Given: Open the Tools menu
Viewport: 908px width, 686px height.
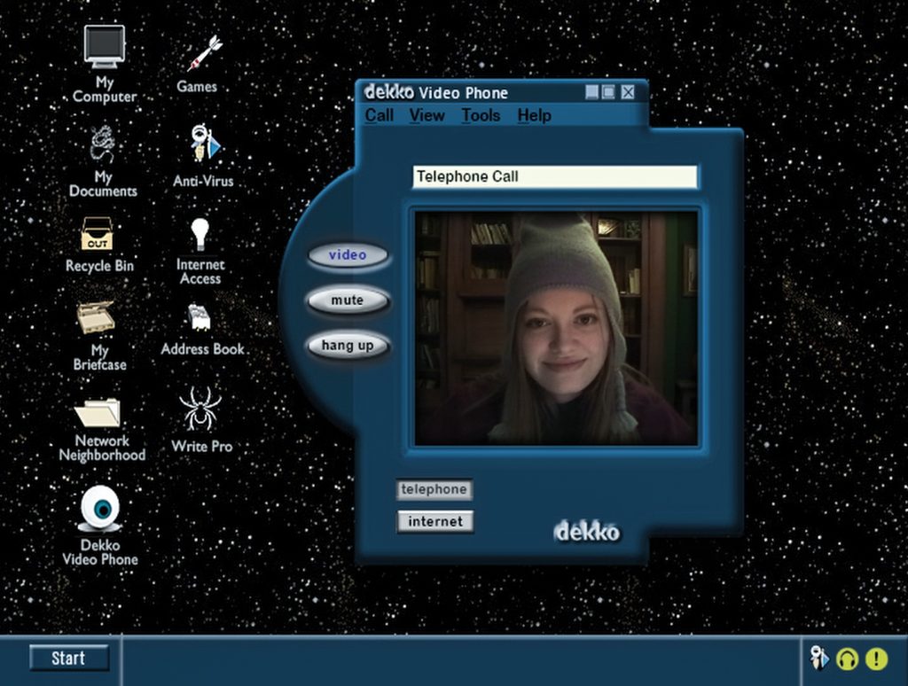Looking at the screenshot, I should [481, 115].
